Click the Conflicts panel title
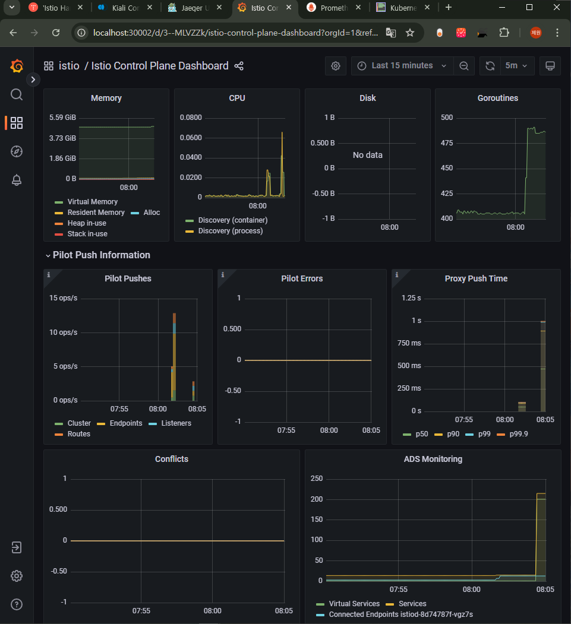Screen dimensions: 571x624 coord(172,460)
